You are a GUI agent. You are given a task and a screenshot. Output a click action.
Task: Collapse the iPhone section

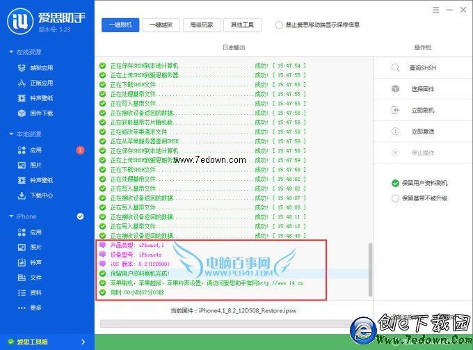pos(11,216)
